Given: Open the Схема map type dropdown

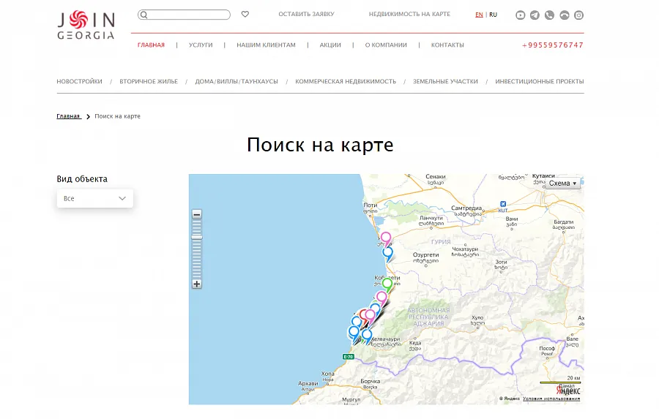Looking at the screenshot, I should (563, 183).
